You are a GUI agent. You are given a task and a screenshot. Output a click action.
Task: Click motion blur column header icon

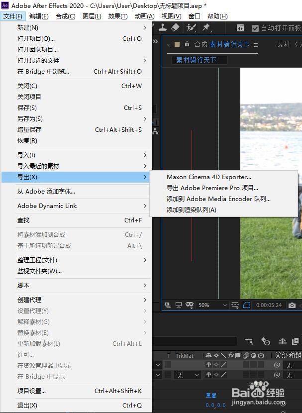coord(246,356)
